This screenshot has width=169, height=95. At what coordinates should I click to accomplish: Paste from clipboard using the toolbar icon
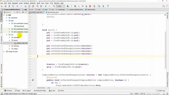click(33, 6)
